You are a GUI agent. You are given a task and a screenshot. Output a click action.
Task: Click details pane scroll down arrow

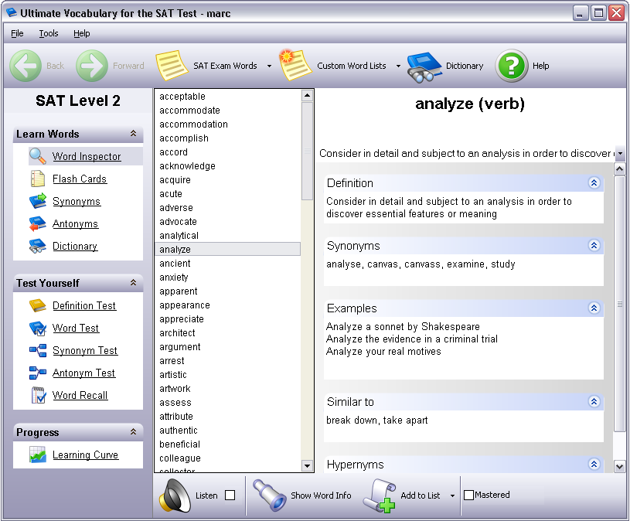[619, 467]
